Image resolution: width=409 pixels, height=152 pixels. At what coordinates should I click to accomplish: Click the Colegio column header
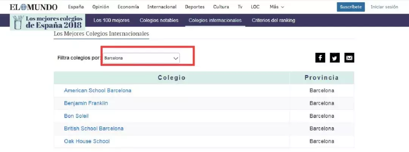(x=172, y=78)
